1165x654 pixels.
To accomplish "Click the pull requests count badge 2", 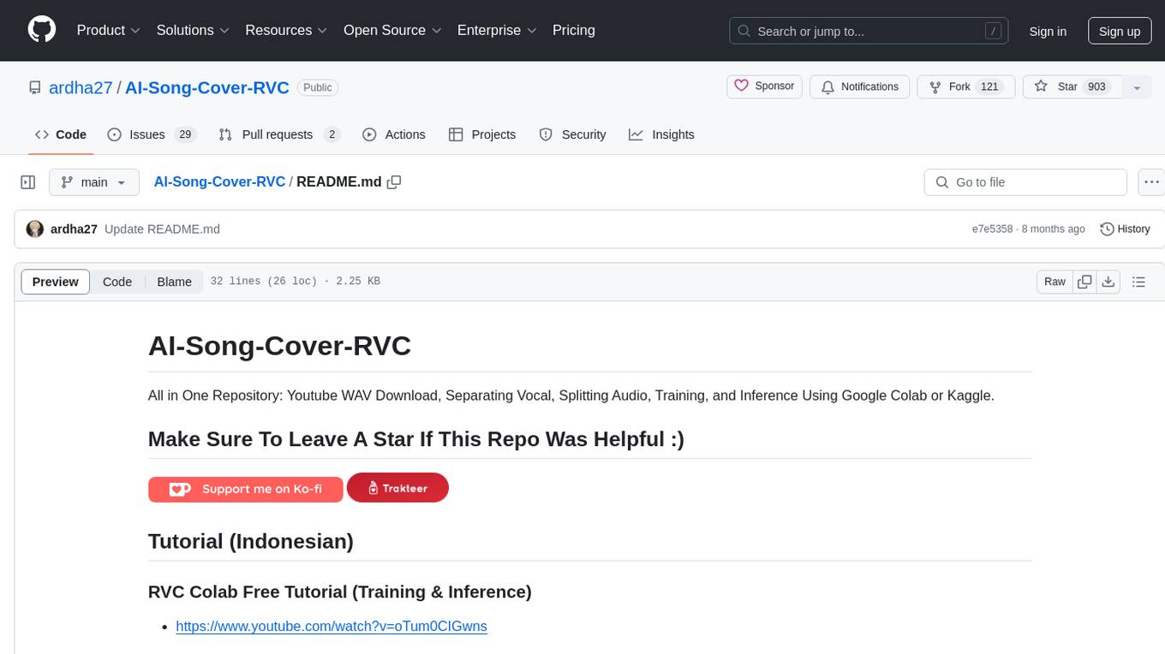I will [332, 134].
